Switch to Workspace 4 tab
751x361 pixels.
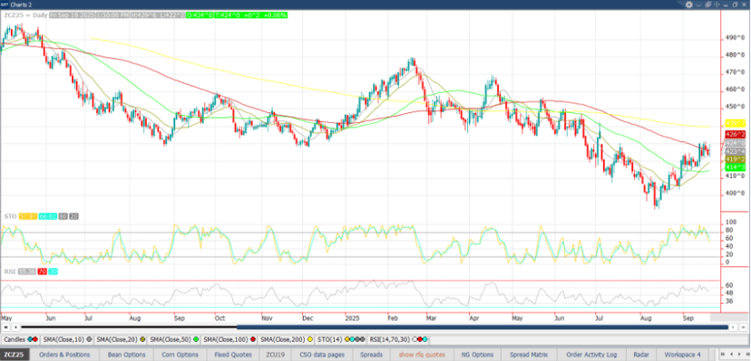pos(682,355)
